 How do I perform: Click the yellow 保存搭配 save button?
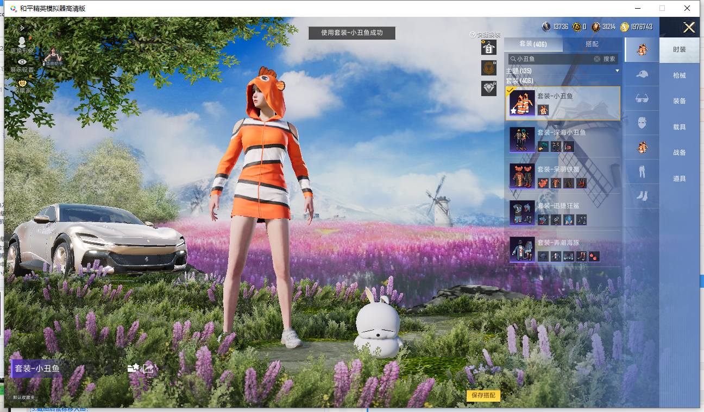pyautogui.click(x=483, y=395)
